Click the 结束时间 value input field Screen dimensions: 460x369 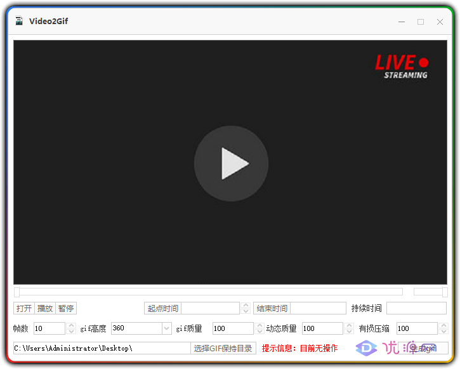click(319, 308)
